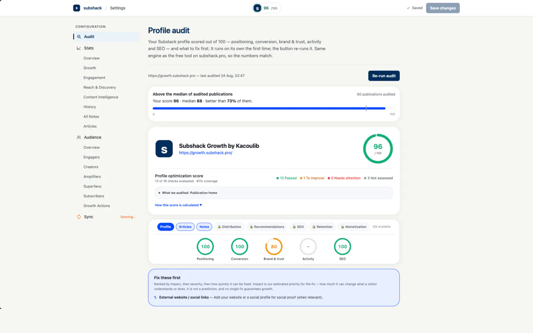Screen dimensions: 533x333
Task: Open Engagement in the sidebar
Action: pos(95,78)
